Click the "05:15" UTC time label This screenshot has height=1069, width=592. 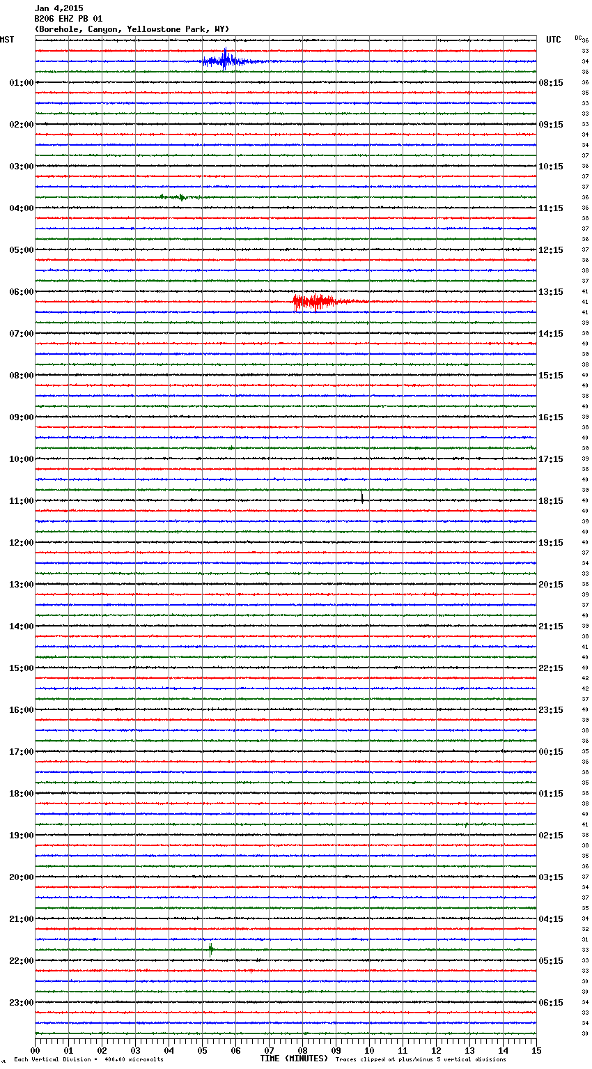point(551,961)
